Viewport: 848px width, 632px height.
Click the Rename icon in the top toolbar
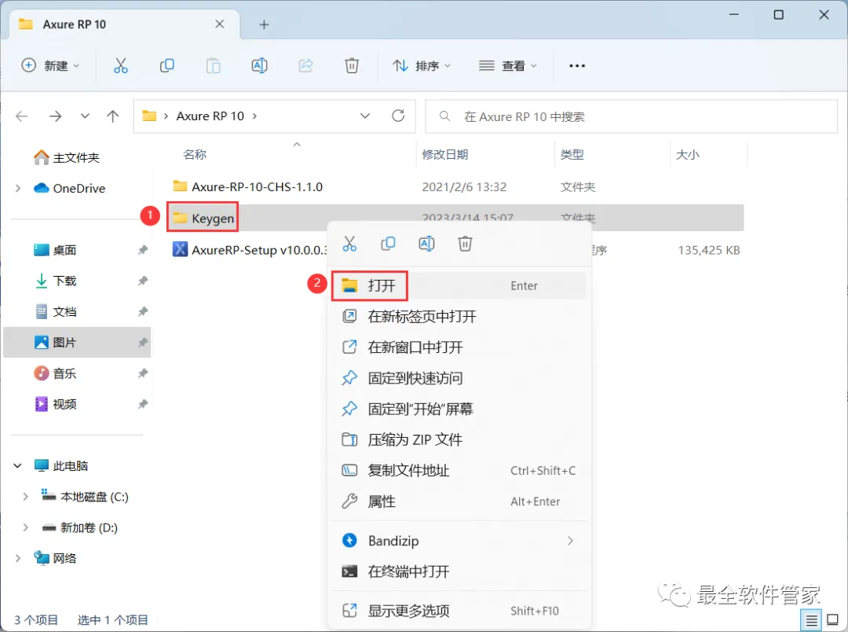[260, 65]
